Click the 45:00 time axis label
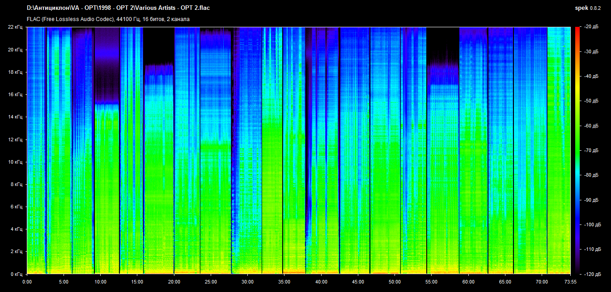 (358, 282)
